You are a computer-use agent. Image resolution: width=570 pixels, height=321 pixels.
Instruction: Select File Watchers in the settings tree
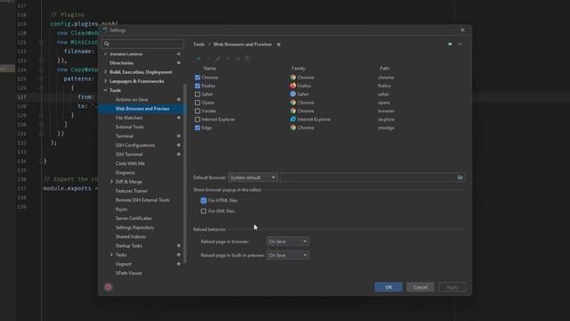tap(129, 118)
